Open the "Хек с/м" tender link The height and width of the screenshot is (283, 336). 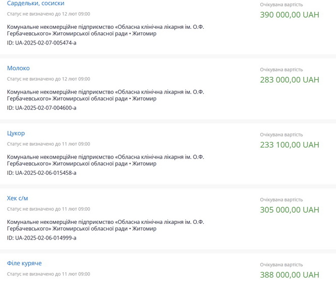[x=18, y=198]
